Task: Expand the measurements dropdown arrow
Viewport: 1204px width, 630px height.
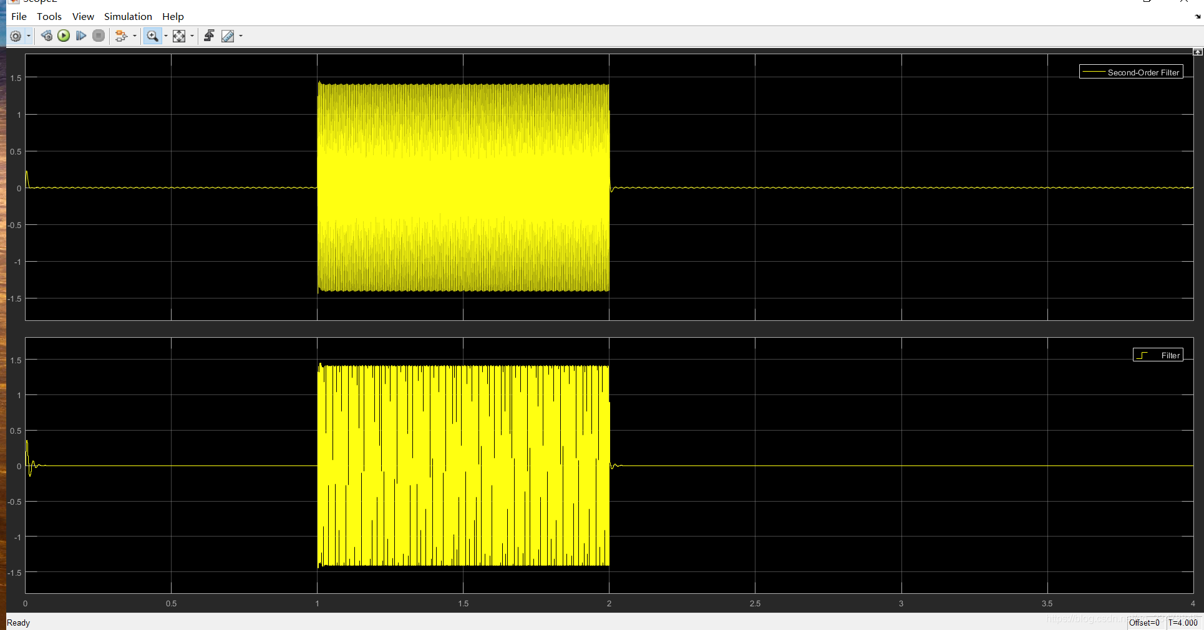Action: (241, 36)
